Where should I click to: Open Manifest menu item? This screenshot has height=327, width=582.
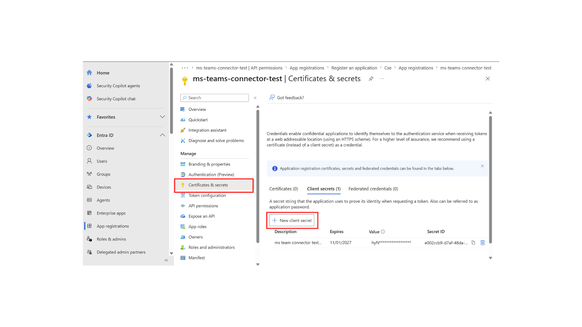click(196, 258)
